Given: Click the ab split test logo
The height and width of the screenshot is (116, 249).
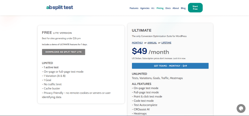Looking at the screenshot, I should pyautogui.click(x=59, y=7).
